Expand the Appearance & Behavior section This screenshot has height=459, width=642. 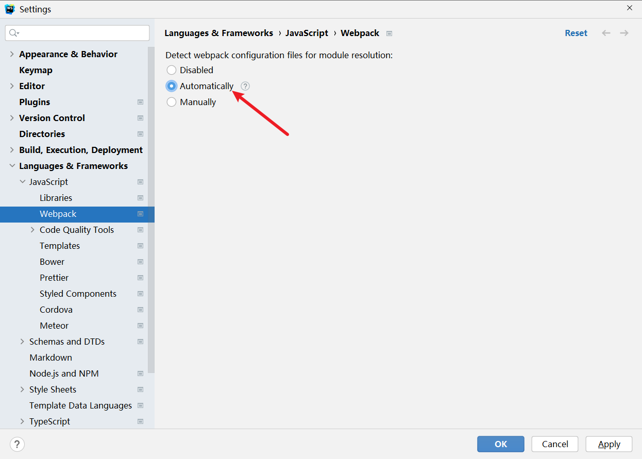[x=11, y=54]
